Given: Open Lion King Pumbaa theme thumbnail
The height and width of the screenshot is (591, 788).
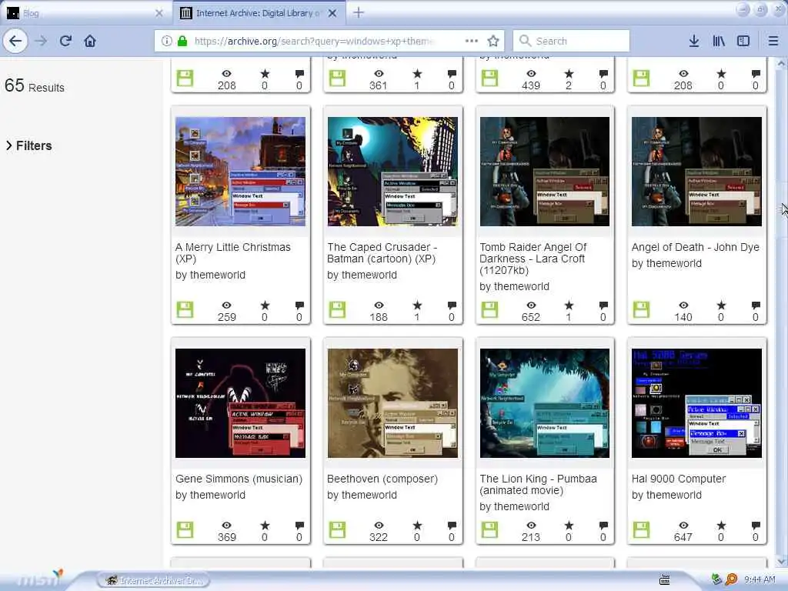Looking at the screenshot, I should click(x=545, y=403).
